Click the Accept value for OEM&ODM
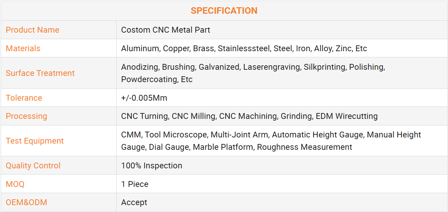This screenshot has width=448, height=212. (134, 202)
